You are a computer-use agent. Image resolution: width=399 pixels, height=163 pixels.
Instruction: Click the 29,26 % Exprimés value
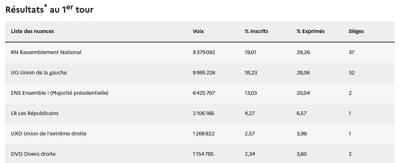(x=303, y=52)
